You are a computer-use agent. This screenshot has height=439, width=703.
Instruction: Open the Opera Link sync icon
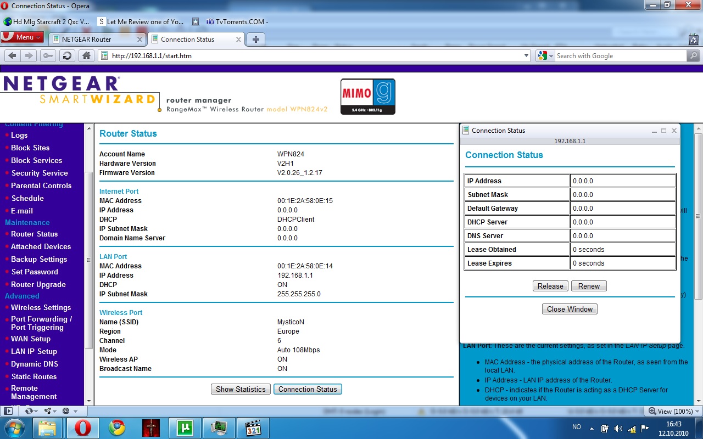coord(31,410)
